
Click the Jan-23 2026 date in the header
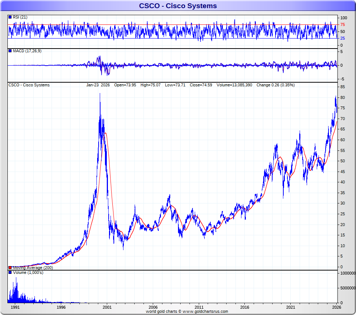99,85
